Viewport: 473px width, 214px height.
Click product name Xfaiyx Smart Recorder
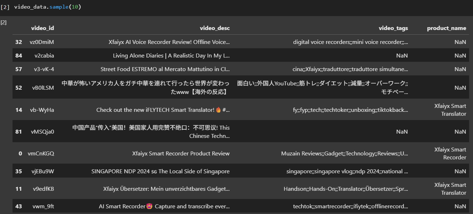point(450,154)
